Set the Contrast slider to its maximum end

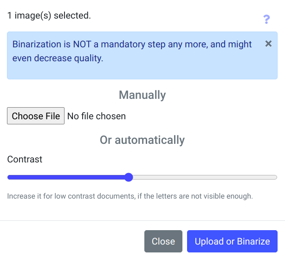[276, 177]
